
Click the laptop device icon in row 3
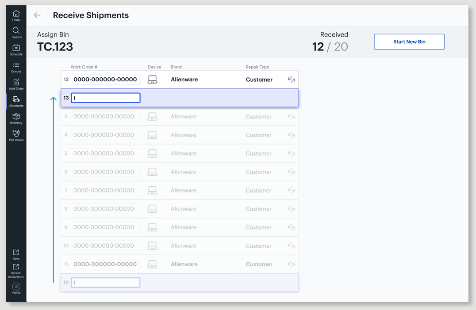(152, 117)
